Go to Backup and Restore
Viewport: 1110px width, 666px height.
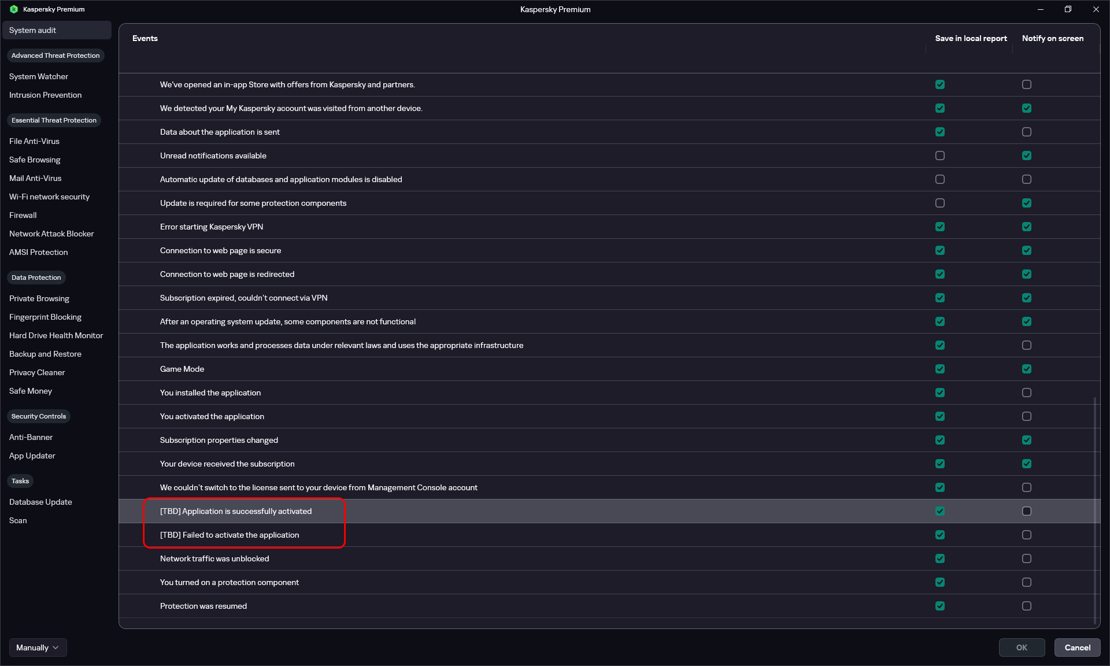(x=45, y=354)
